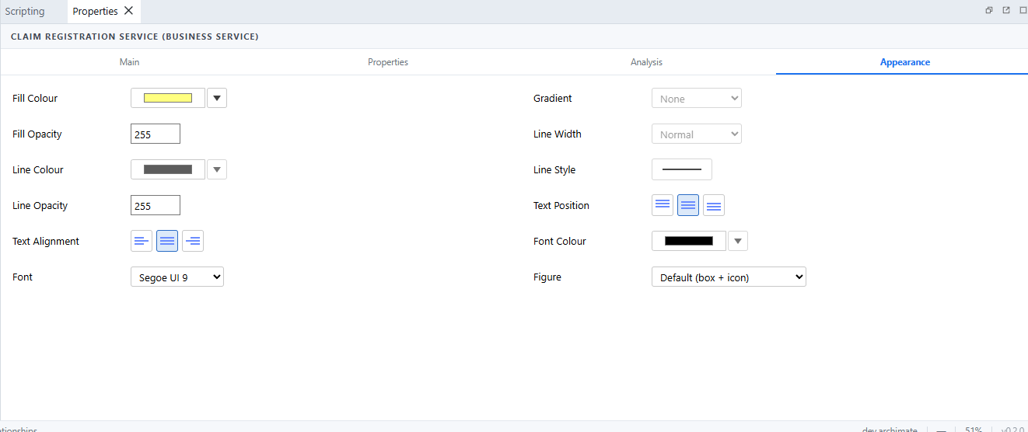The width and height of the screenshot is (1028, 432).
Task: Click the yellow Fill Colour swatch
Action: pyautogui.click(x=168, y=98)
